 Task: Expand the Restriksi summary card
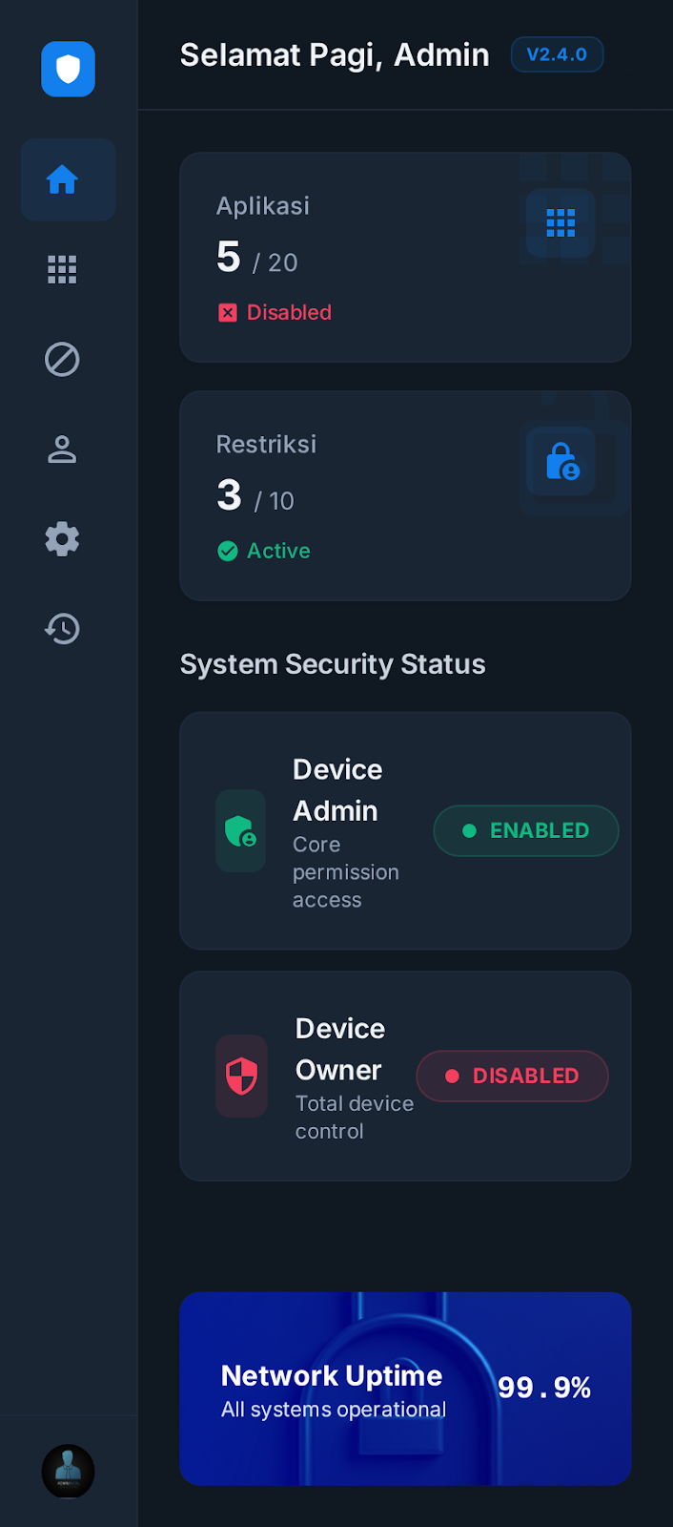tap(405, 495)
